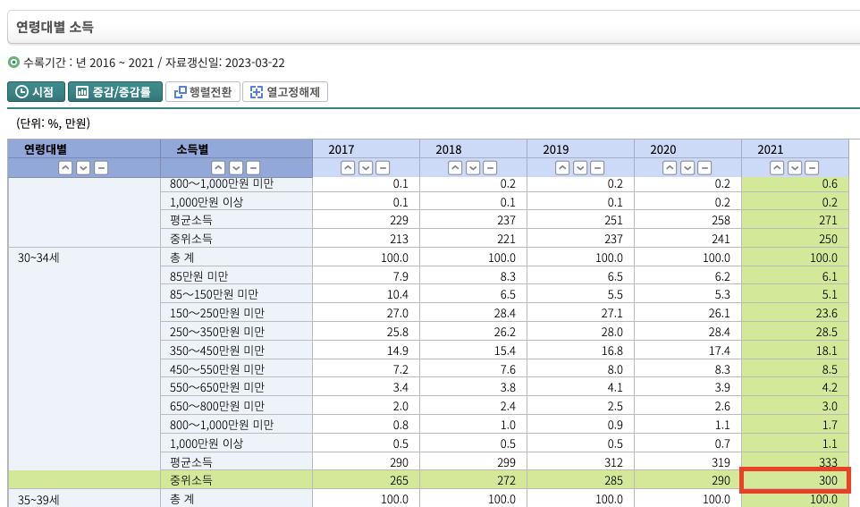This screenshot has height=507, width=860.
Task: Click 2019 value 312 in 평균소득 row
Action: (580, 462)
